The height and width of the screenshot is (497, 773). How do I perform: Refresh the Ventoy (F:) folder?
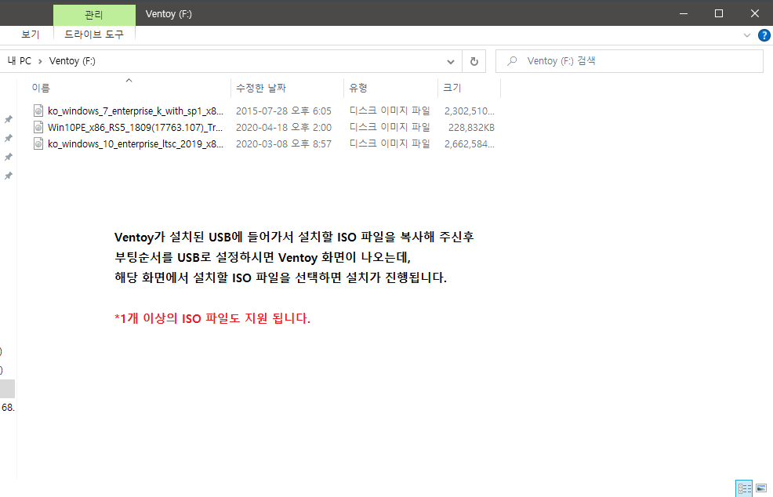pos(474,62)
